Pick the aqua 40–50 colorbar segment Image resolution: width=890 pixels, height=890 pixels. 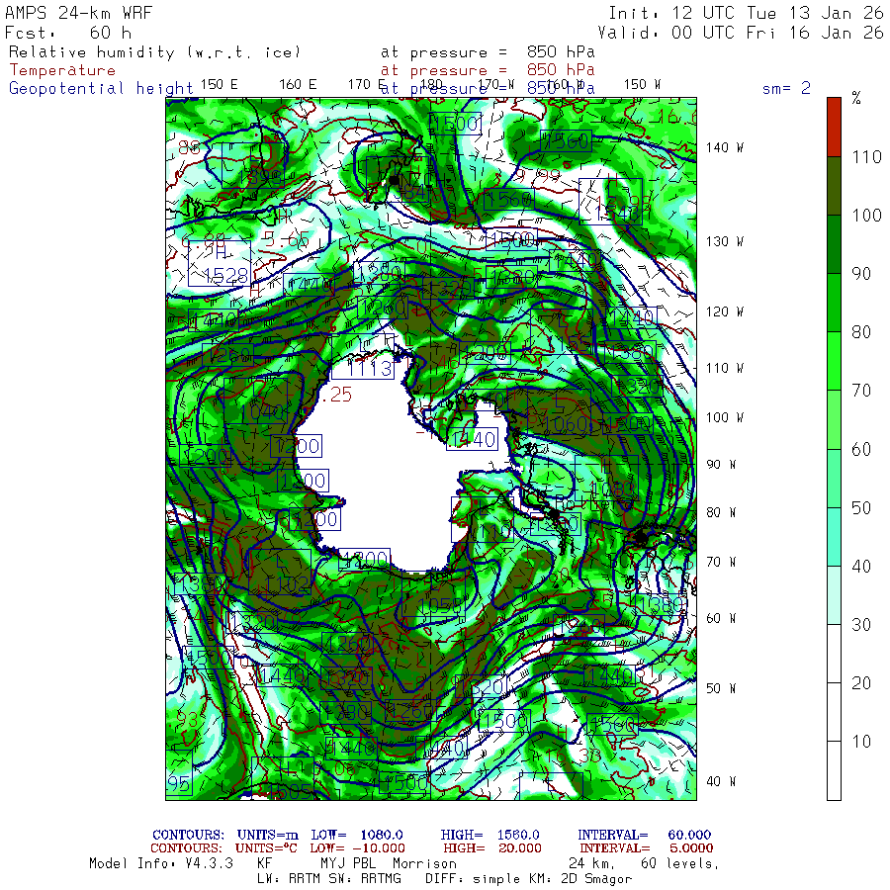[834, 536]
